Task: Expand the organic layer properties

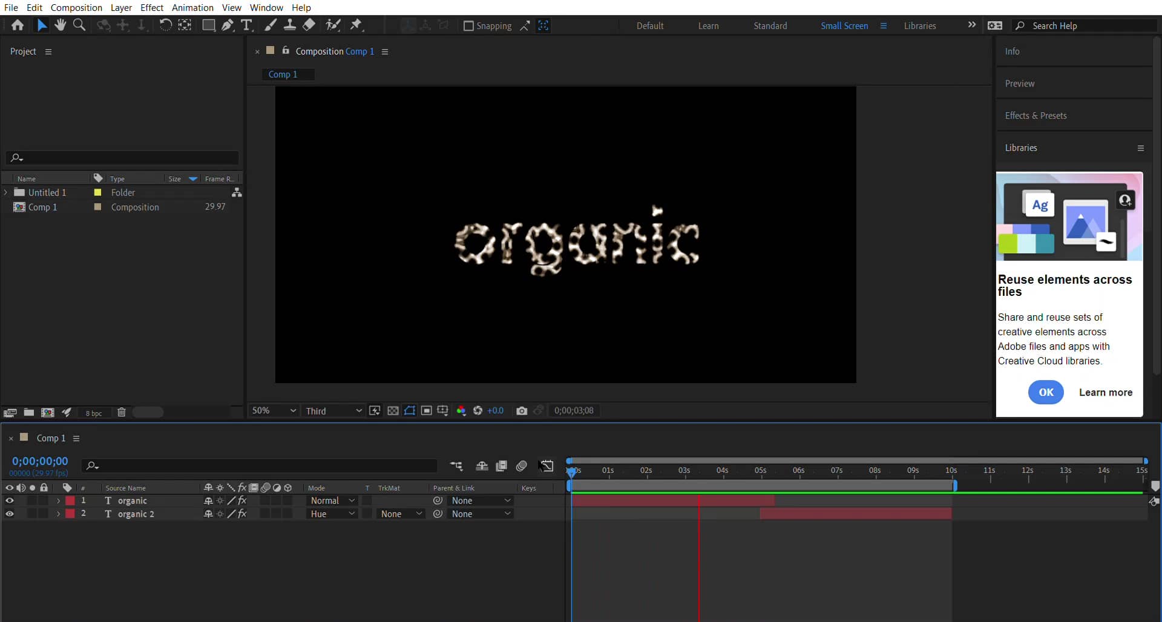Action: pos(58,501)
